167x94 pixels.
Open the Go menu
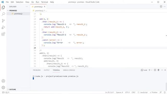tap(32, 2)
